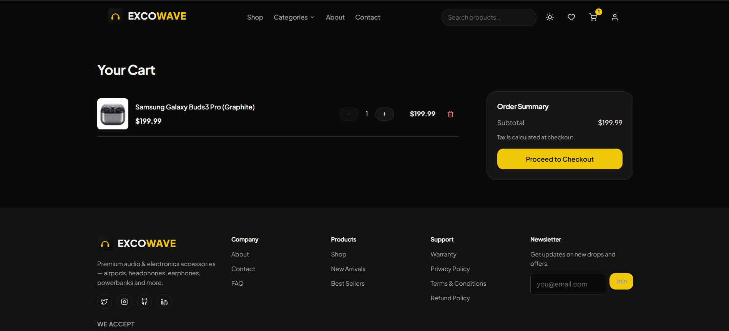Decrease item quantity with minus button
This screenshot has width=729, height=331.
tap(349, 114)
